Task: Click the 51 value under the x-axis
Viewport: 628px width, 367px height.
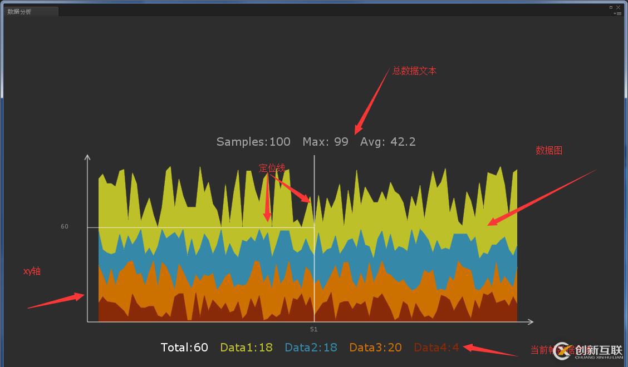Action: point(314,330)
